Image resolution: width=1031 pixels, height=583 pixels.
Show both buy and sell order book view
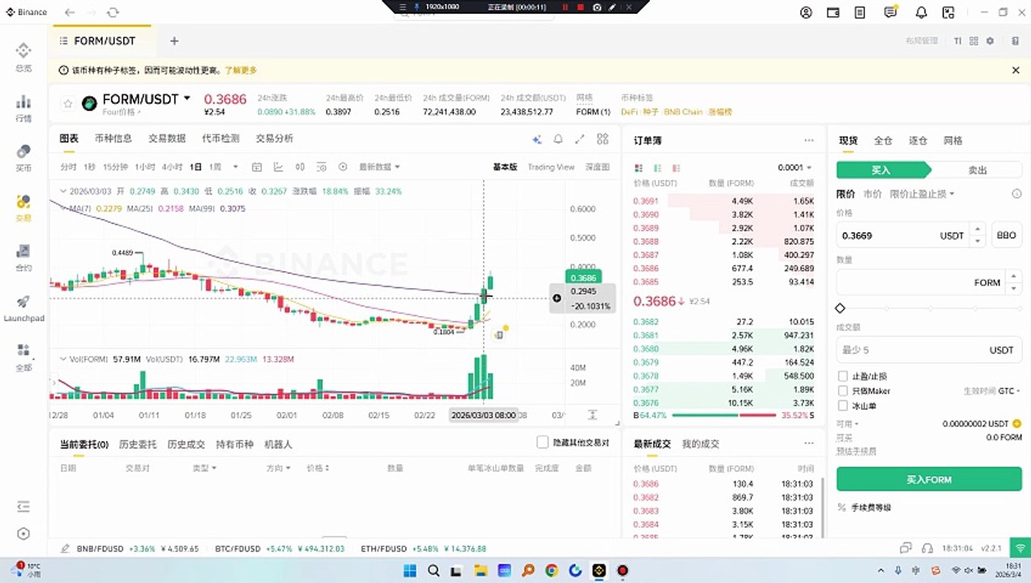point(639,168)
